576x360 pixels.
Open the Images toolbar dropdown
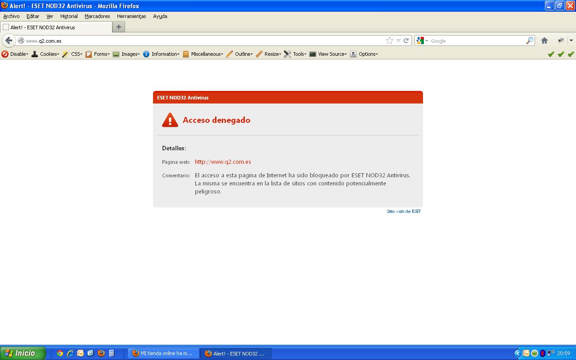click(126, 54)
